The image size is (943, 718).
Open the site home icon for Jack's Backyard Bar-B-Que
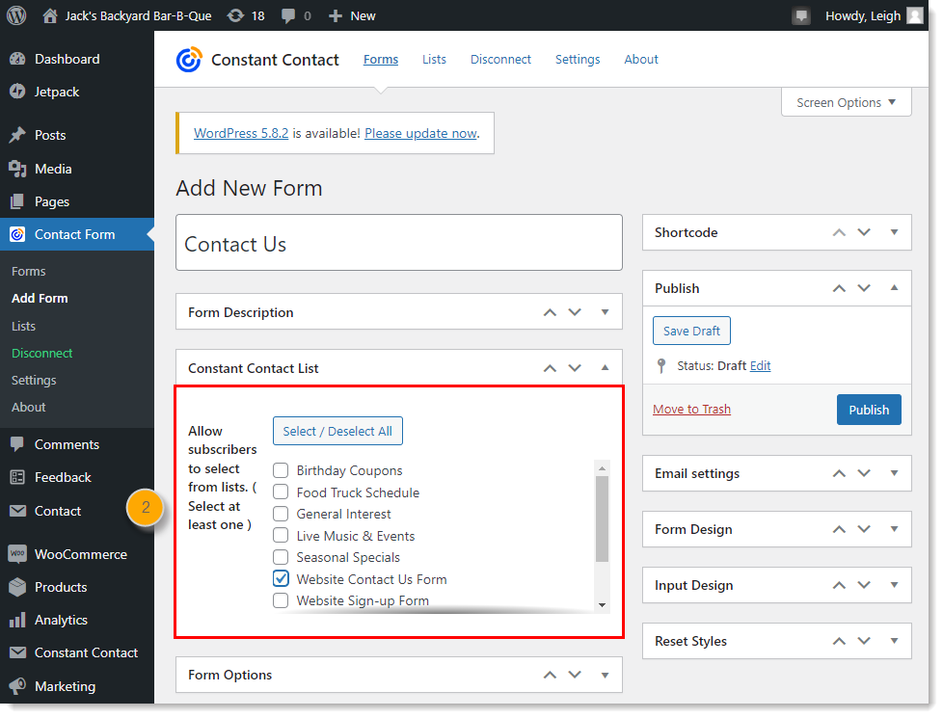[x=50, y=15]
